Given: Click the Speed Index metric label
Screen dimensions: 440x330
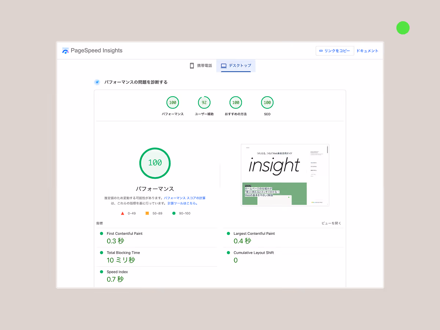Looking at the screenshot, I should point(117,272).
